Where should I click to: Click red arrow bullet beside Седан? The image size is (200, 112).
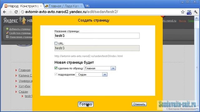coord(16,92)
